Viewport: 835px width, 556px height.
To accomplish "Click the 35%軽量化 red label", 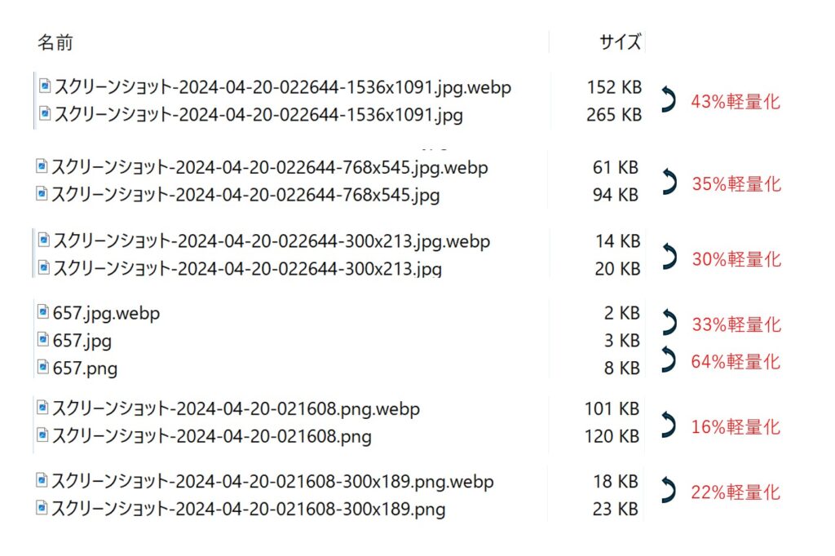I will coord(736,183).
